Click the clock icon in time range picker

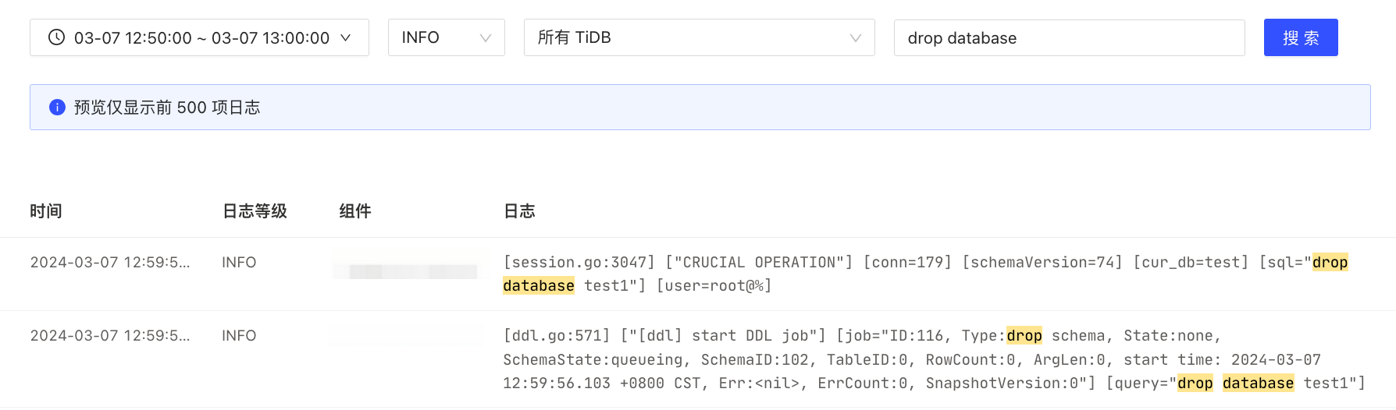[x=56, y=37]
